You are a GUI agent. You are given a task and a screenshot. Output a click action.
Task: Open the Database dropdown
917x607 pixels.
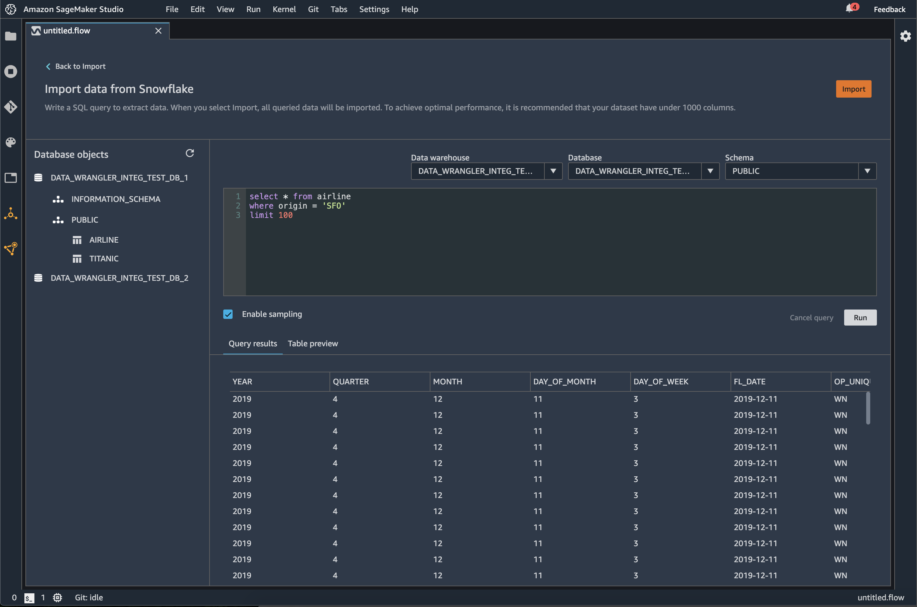(710, 171)
